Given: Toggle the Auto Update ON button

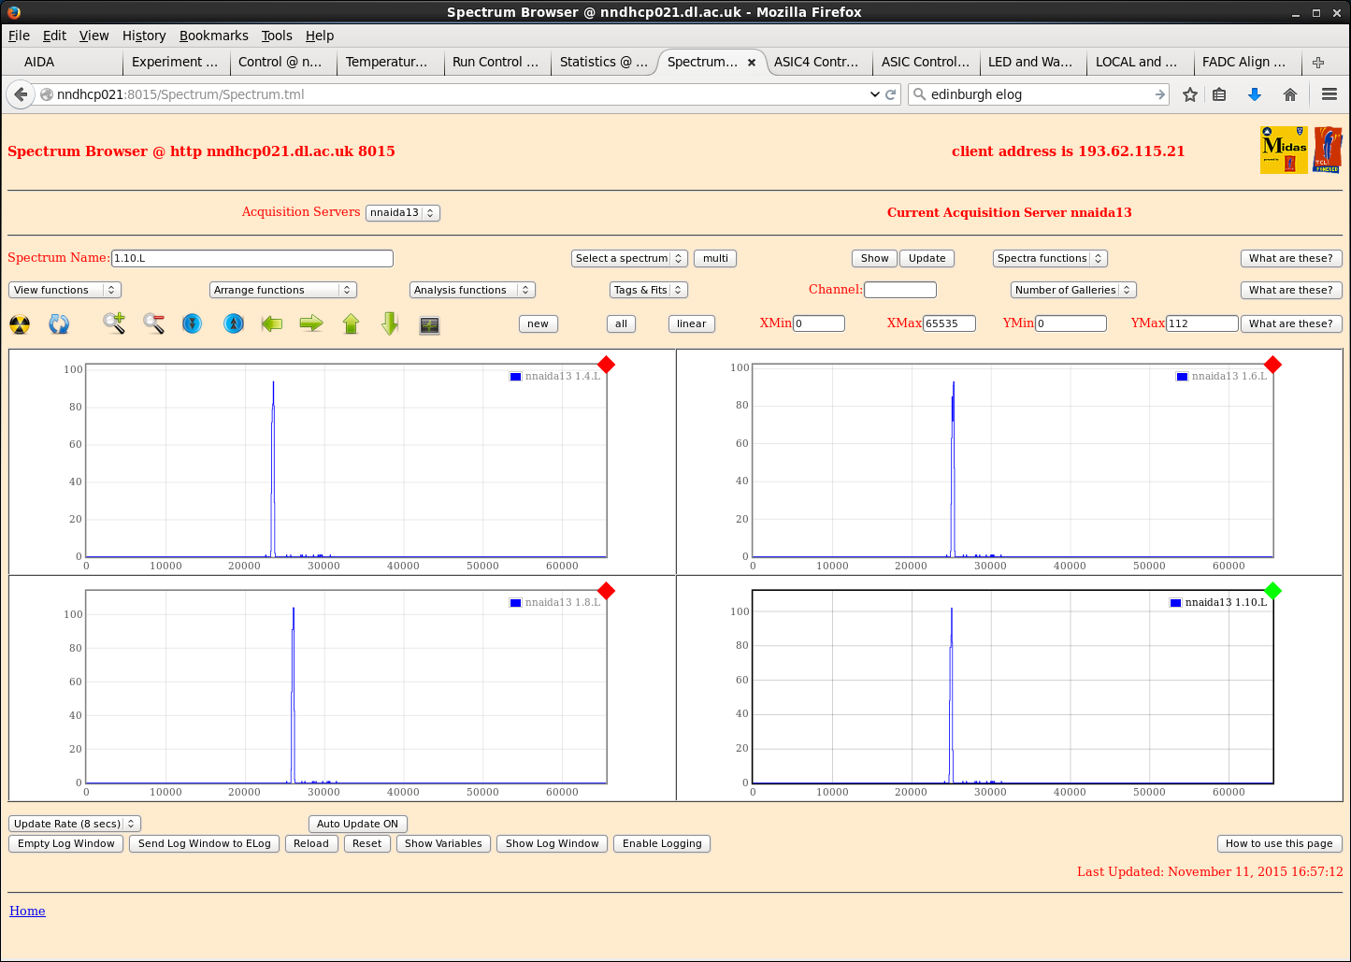Looking at the screenshot, I should click(357, 824).
